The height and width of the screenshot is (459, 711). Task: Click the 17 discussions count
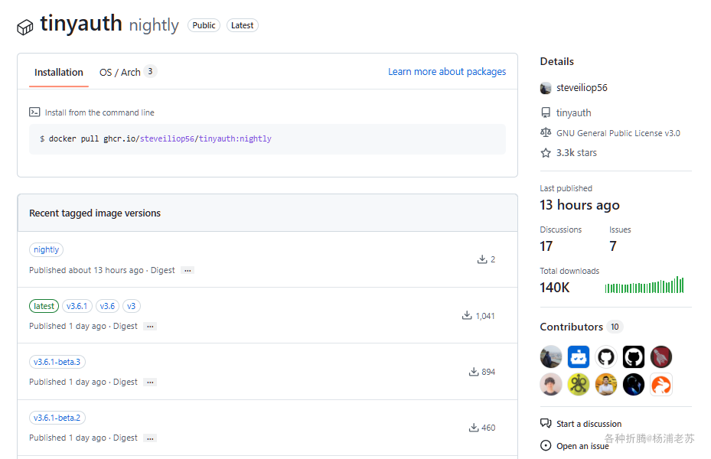[546, 246]
